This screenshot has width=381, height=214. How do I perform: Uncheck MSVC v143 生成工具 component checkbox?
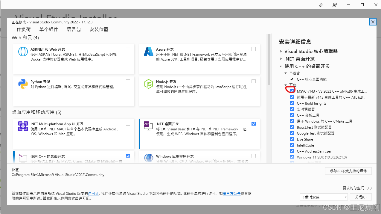(292, 91)
